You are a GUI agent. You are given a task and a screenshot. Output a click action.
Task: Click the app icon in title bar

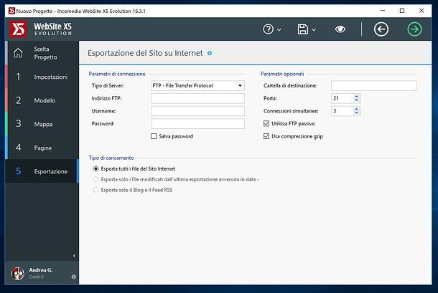click(11, 11)
